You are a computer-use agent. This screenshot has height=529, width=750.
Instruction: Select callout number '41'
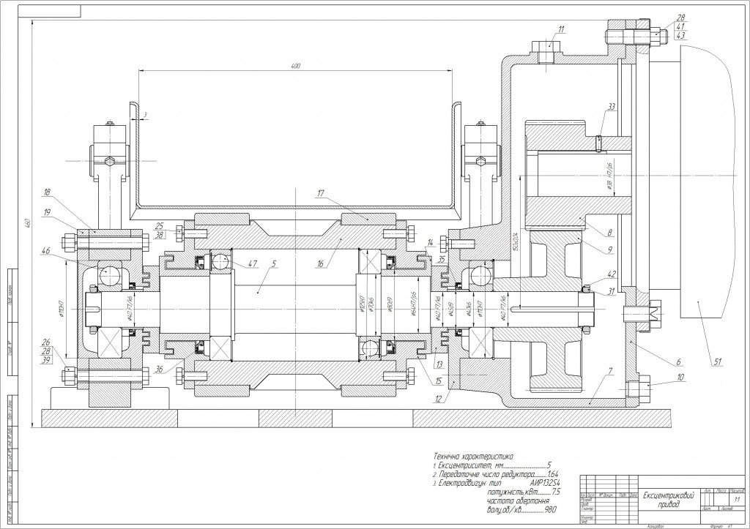[680, 26]
